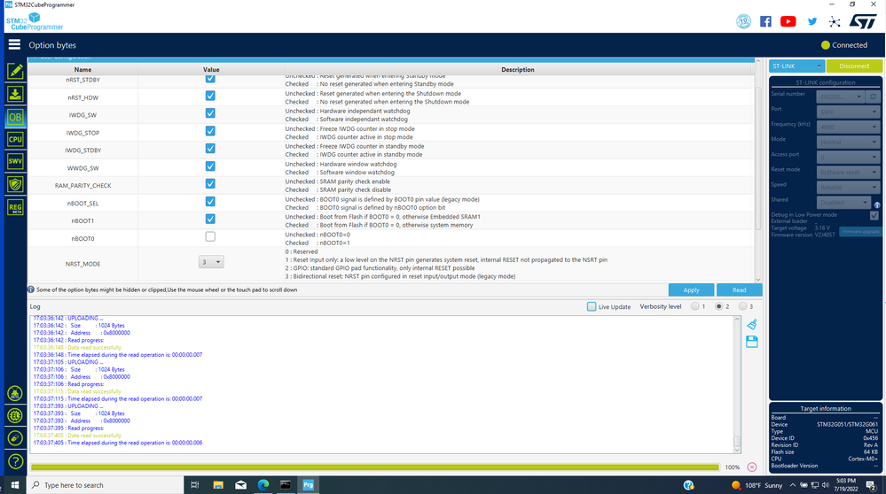Toggle WWDG_SW checkbox
Screen dimensions: 886x494
210,166
